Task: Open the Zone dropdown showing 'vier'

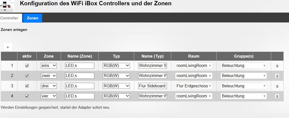Action: [49, 96]
